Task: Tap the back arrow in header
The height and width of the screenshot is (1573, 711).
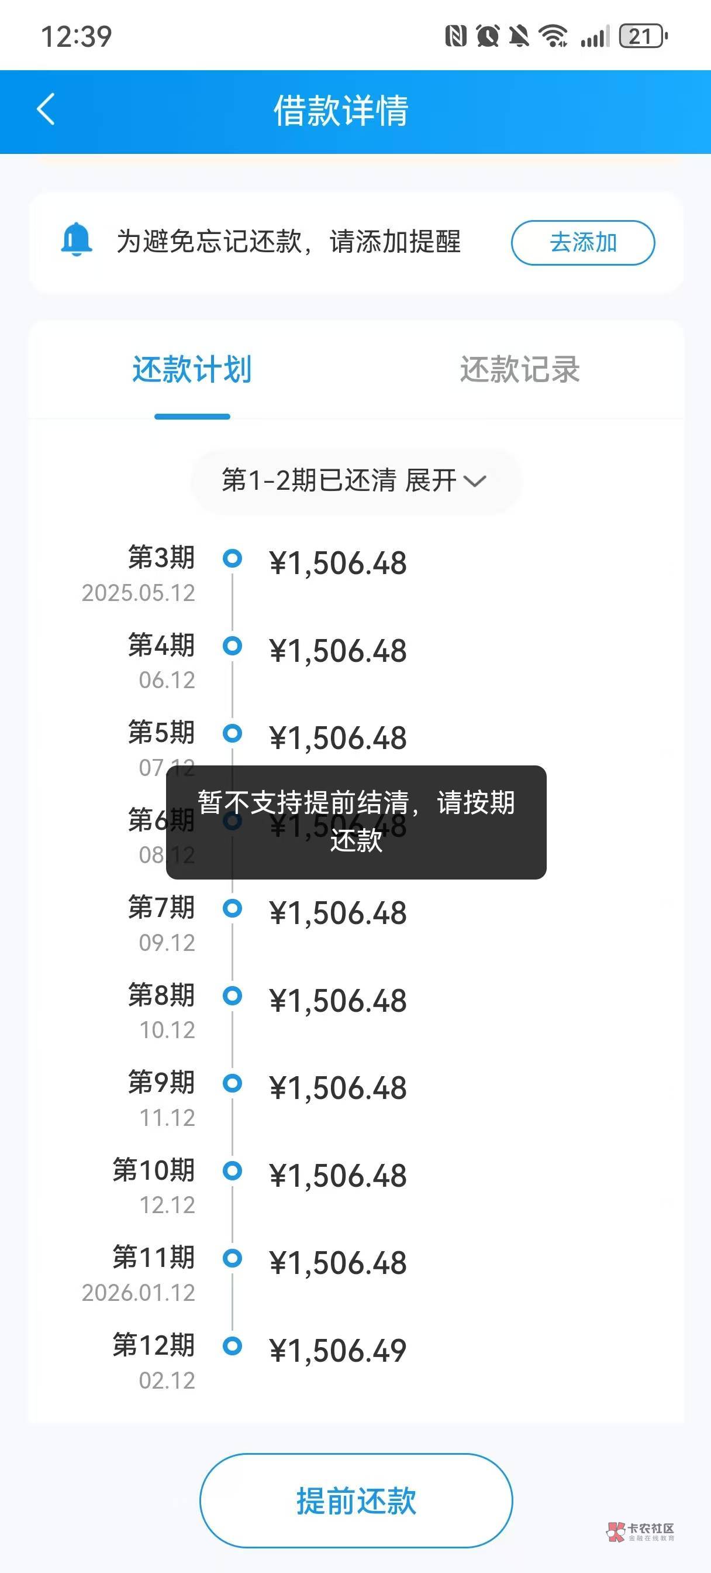Action: coord(46,110)
